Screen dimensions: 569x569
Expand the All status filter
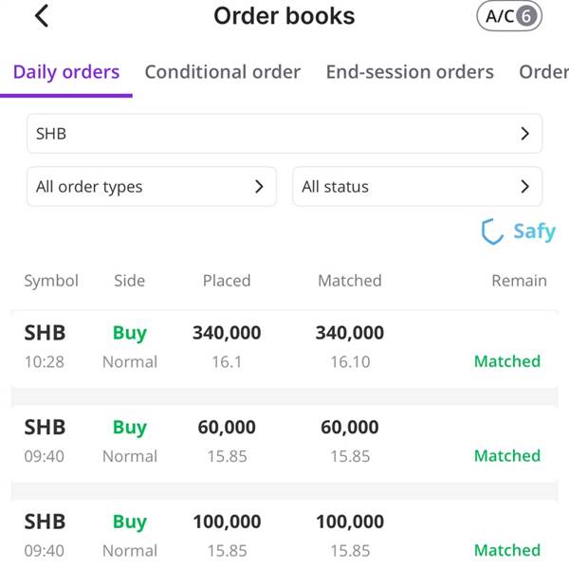pos(417,187)
